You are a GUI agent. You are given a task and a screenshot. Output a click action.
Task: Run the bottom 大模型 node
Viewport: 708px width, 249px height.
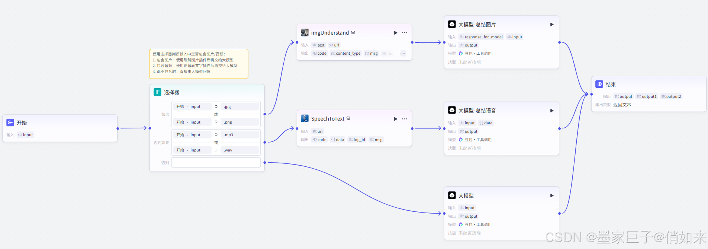[552, 195]
